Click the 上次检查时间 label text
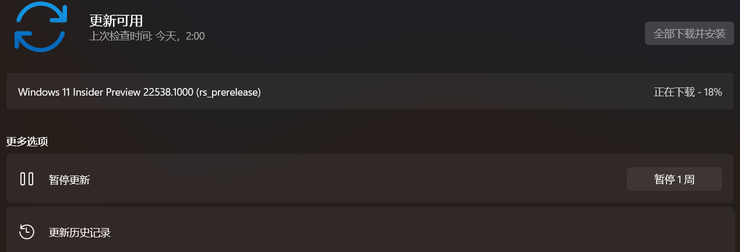The width and height of the screenshot is (740, 252). (x=121, y=36)
